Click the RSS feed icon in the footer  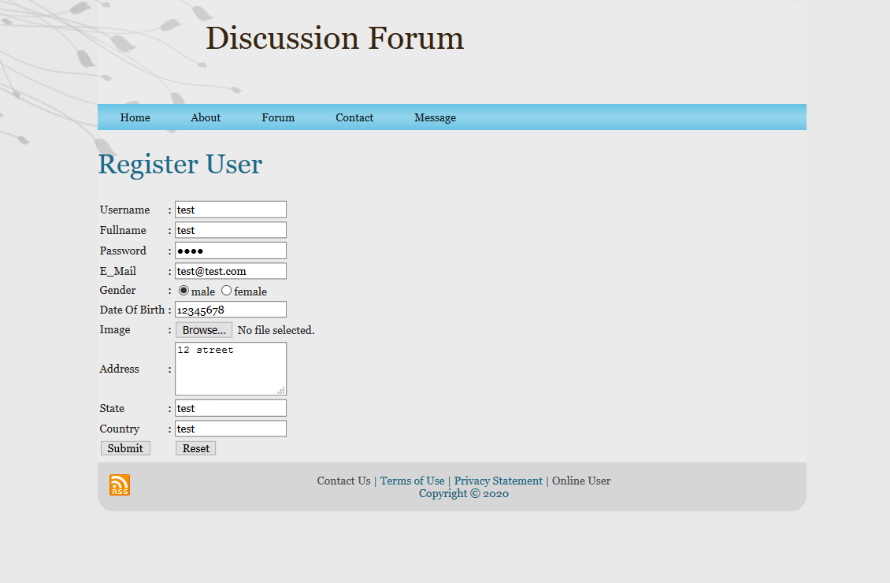click(x=119, y=485)
